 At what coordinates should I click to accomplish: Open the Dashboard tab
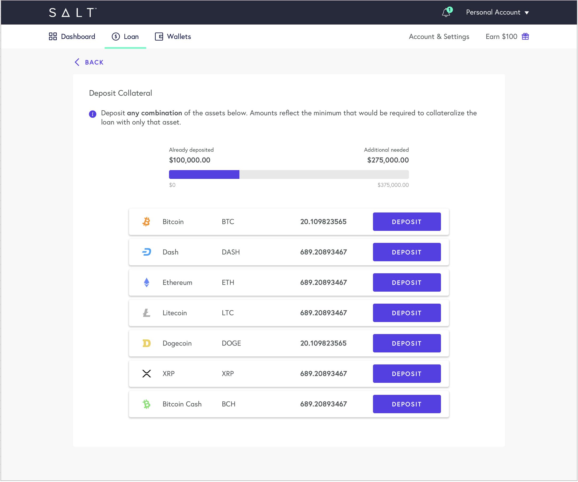72,37
